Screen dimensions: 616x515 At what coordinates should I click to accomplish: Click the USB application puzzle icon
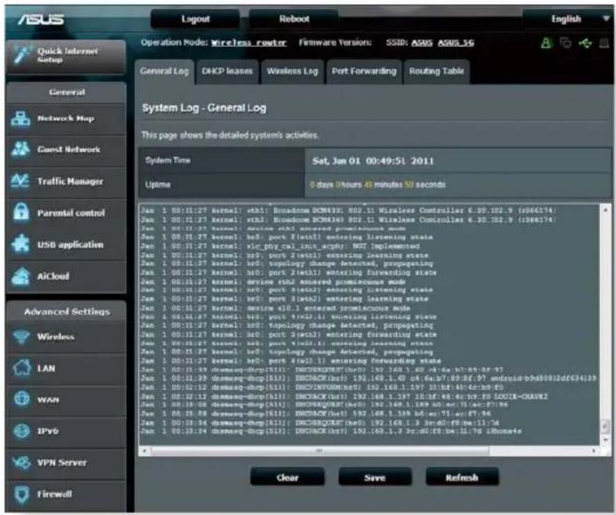point(21,244)
